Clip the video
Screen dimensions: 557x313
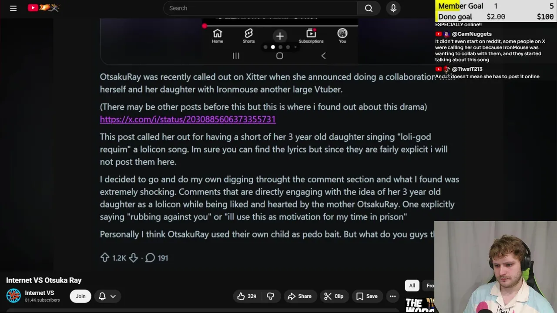tap(334, 296)
